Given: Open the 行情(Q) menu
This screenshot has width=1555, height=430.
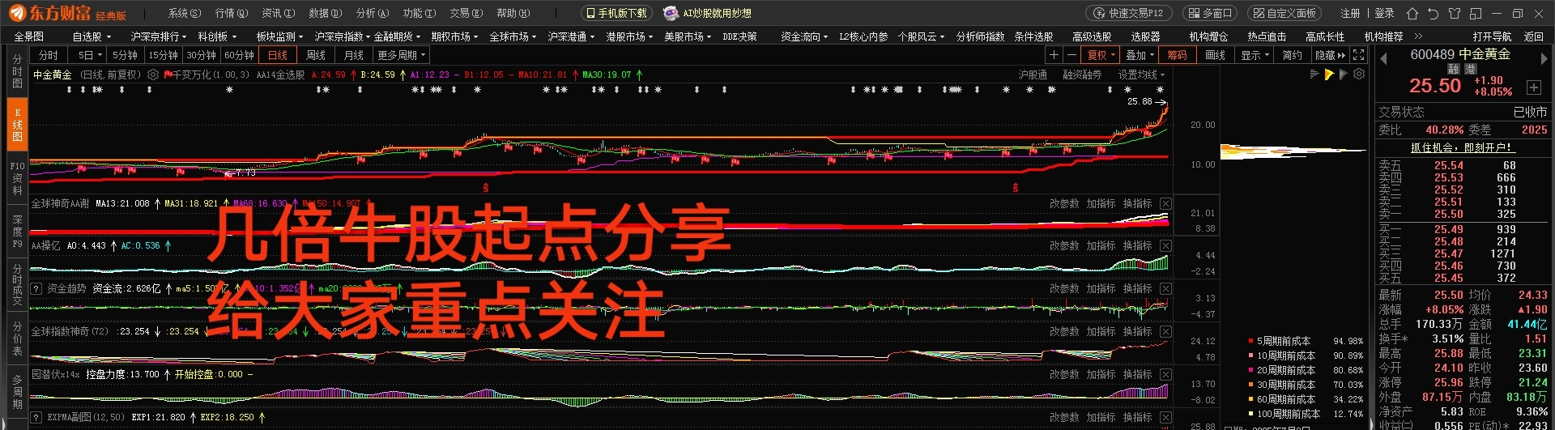Looking at the screenshot, I should point(232,13).
